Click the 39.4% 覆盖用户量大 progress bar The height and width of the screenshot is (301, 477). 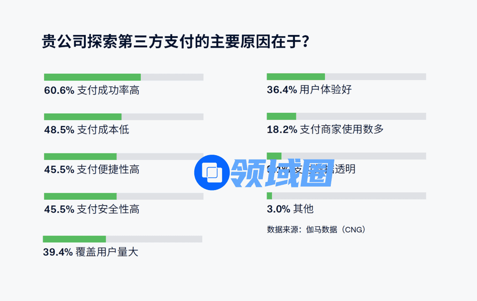point(122,239)
